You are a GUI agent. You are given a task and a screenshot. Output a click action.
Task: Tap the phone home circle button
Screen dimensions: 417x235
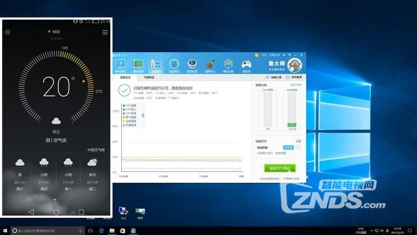(56, 211)
